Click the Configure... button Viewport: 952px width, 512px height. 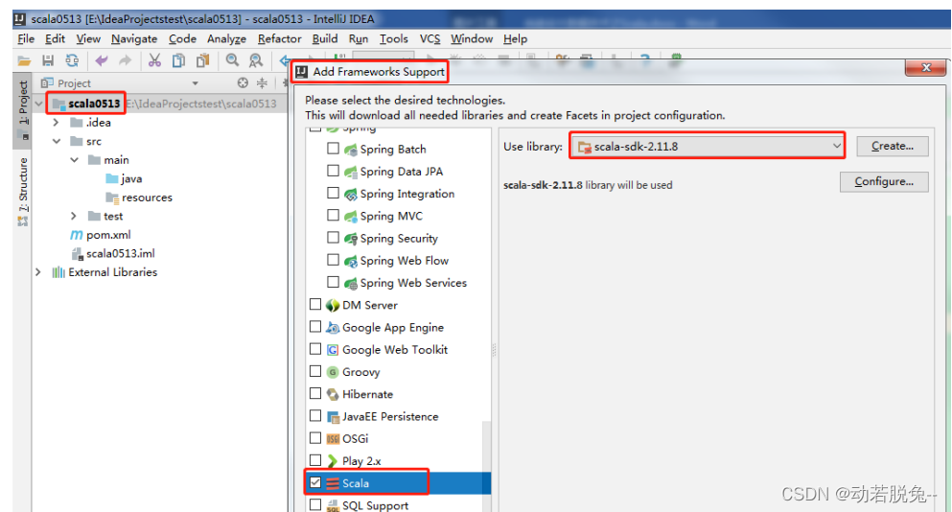pyautogui.click(x=884, y=181)
